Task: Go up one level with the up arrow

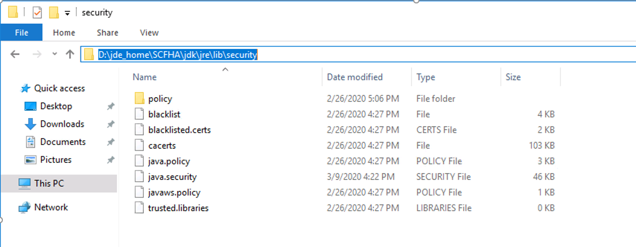Action: (70, 55)
